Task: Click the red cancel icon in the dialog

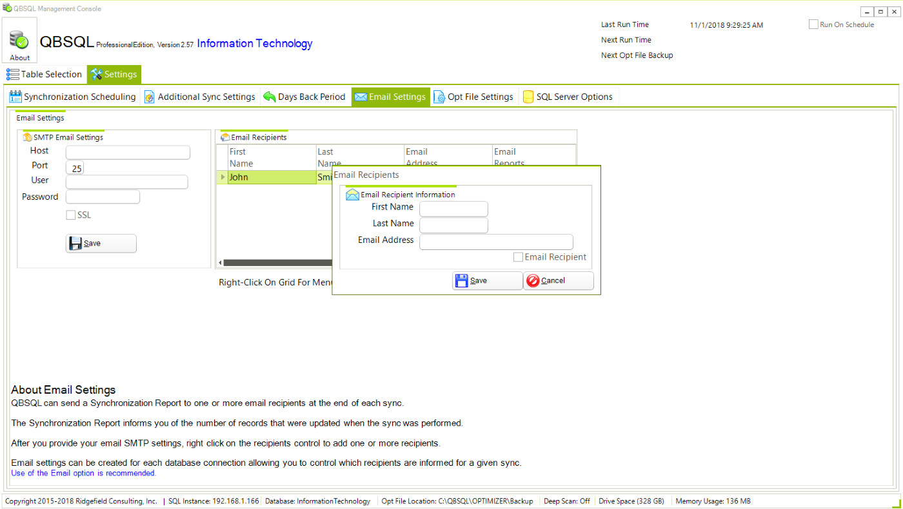Action: click(533, 281)
